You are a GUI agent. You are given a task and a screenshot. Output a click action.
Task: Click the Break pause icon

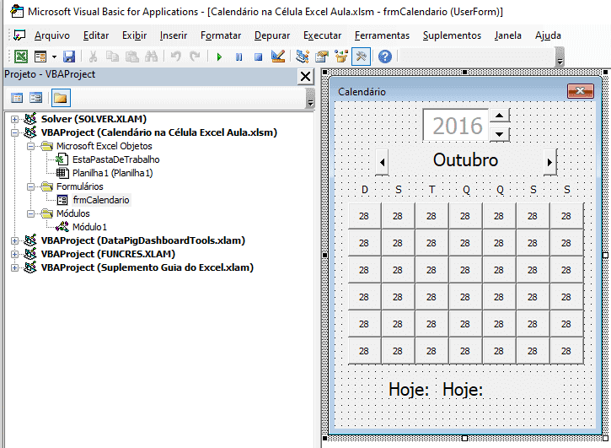(239, 57)
